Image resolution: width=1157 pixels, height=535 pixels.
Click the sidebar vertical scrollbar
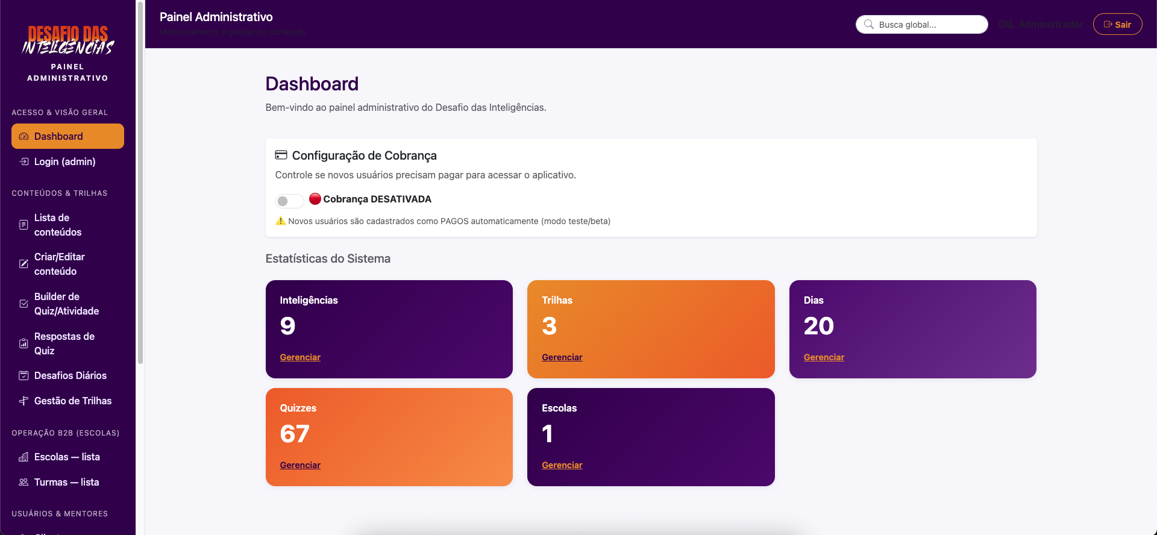[x=140, y=181]
